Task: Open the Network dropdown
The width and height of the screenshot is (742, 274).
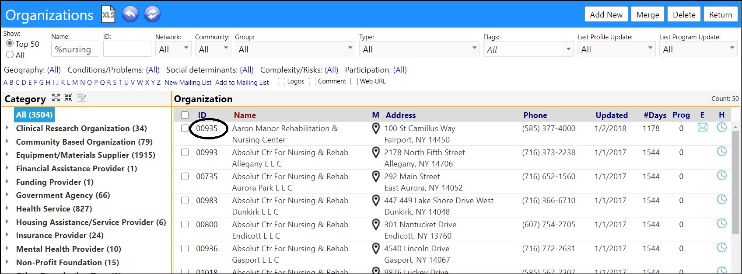Action: [173, 49]
